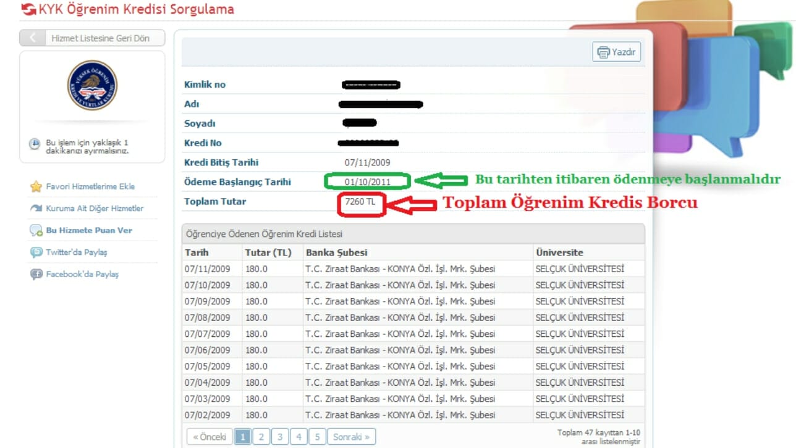Share via Twitter'da Paylaş link

tap(77, 252)
